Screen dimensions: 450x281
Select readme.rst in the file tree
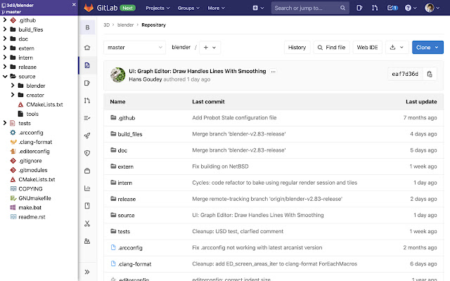pos(32,217)
